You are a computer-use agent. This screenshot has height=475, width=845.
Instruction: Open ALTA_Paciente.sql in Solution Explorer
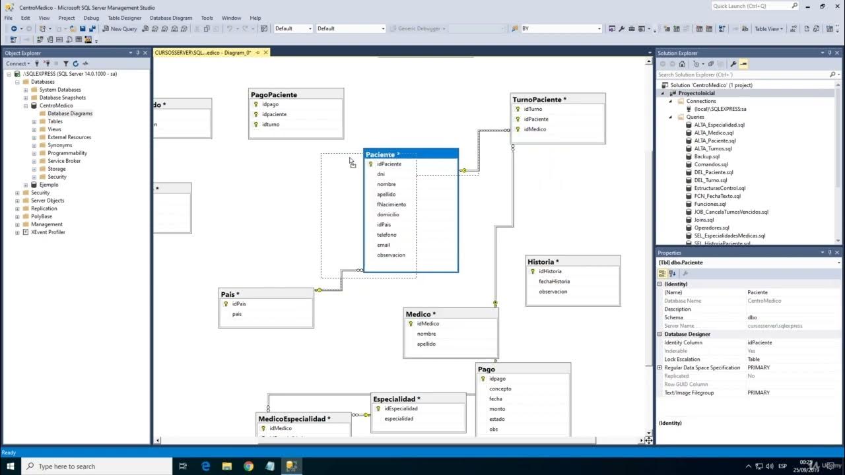(715, 141)
